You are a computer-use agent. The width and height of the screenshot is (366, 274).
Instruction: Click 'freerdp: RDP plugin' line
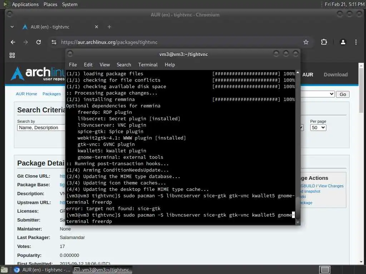click(x=105, y=112)
